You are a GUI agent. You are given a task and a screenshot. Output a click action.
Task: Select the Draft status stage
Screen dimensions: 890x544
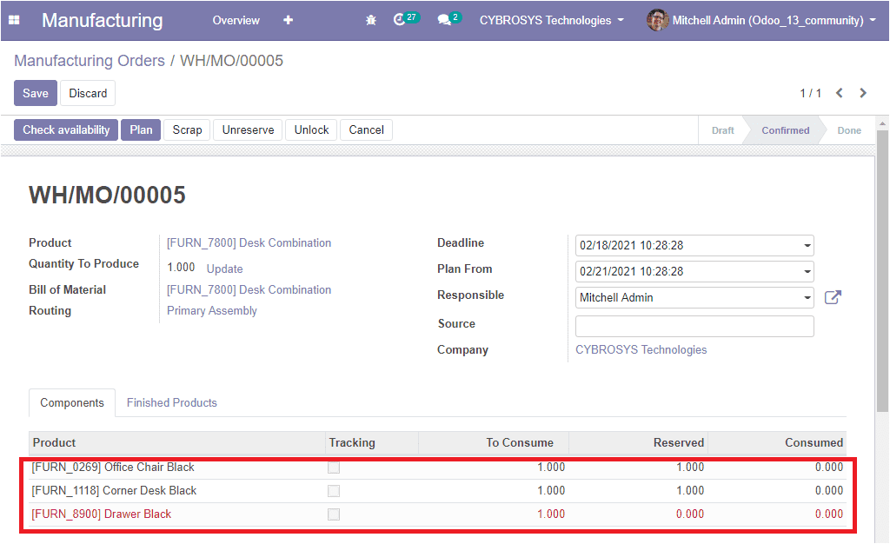click(722, 130)
